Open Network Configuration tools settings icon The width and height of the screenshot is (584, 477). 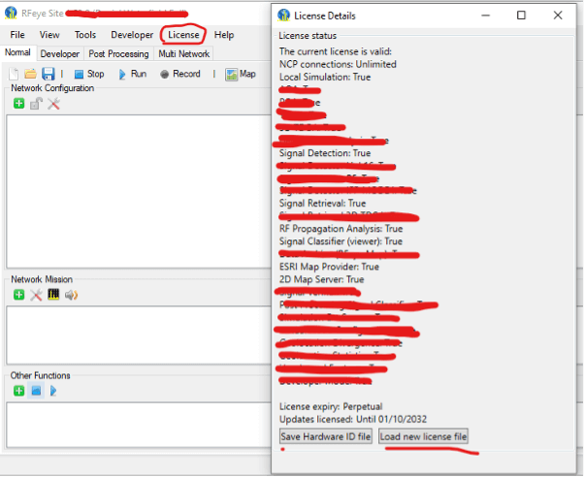point(53,104)
